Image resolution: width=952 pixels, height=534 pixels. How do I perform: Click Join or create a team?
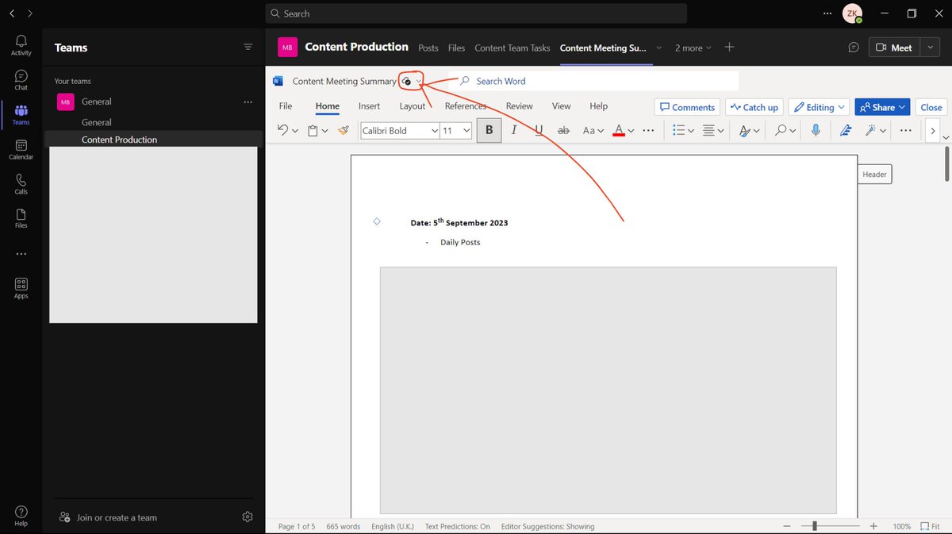pos(108,517)
